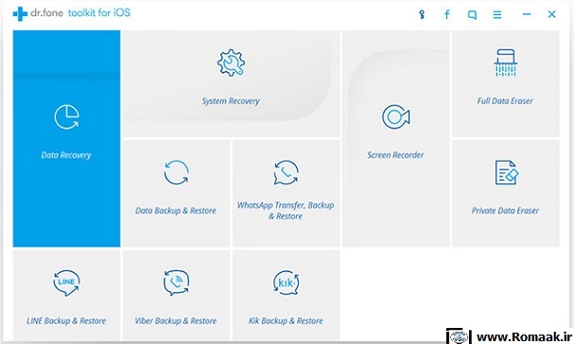Click the Data Backup & Restore arrows icon
The image size is (574, 344).
176,172
